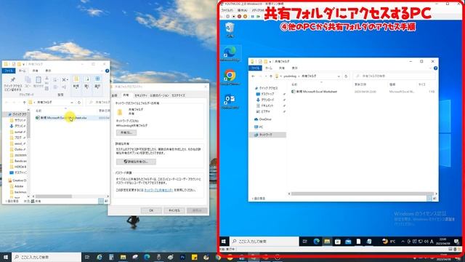465x262 pixels.
Task: Open カスタマイズ tab in properties dialog
Action: coord(178,95)
